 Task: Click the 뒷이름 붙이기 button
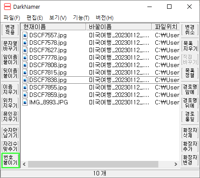pyautogui.click(x=10, y=73)
